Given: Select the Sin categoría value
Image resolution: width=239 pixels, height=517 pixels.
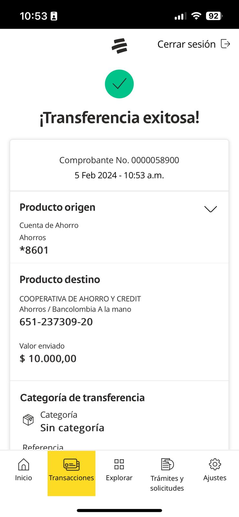Looking at the screenshot, I should click(72, 428).
